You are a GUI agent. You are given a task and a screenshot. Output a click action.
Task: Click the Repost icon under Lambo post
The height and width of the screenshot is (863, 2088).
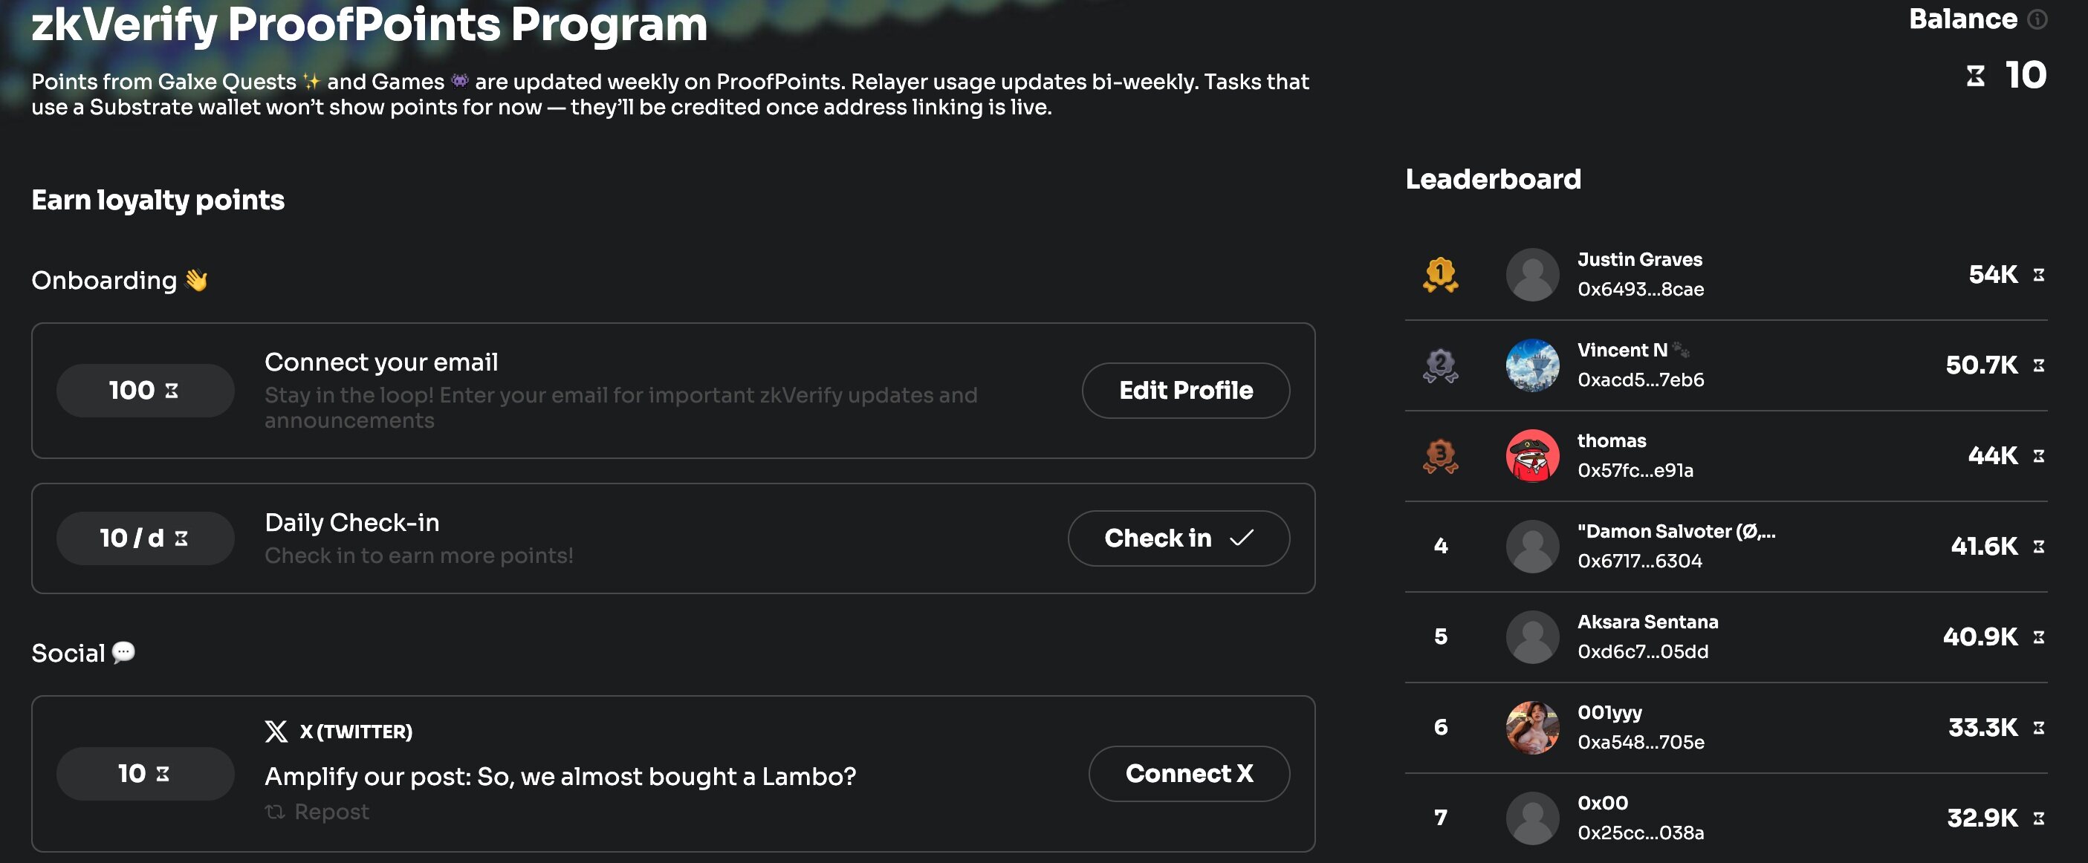tap(276, 812)
